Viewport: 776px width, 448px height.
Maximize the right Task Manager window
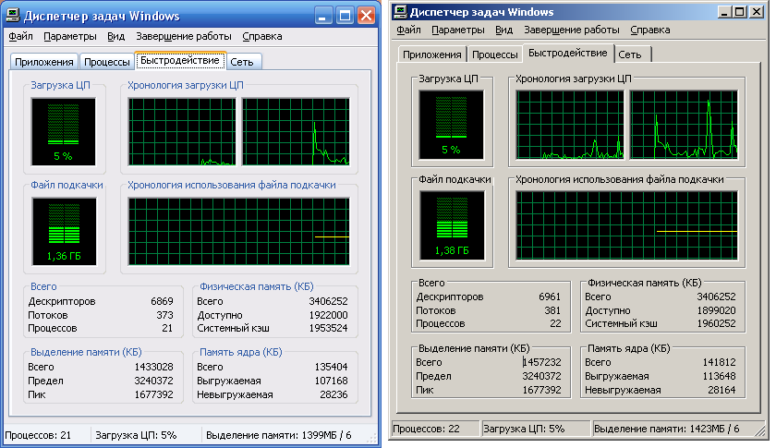tap(739, 12)
